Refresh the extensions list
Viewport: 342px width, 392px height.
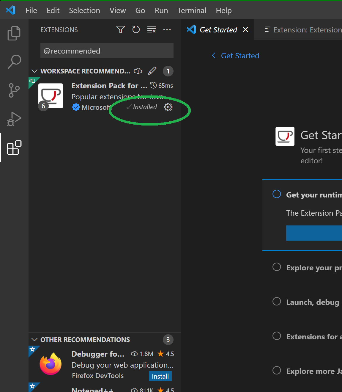tap(136, 29)
